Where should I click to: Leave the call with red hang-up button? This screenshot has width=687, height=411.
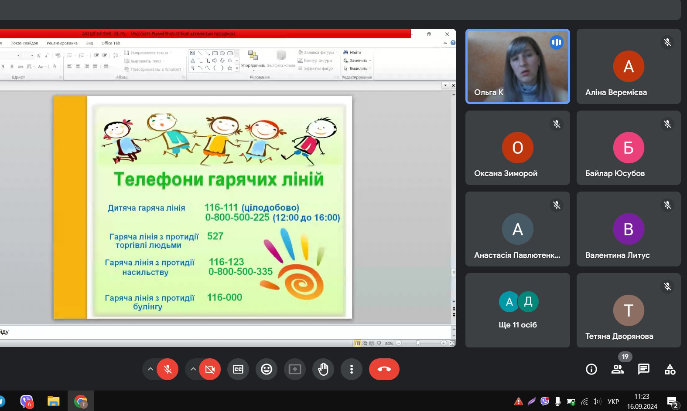[x=384, y=369]
